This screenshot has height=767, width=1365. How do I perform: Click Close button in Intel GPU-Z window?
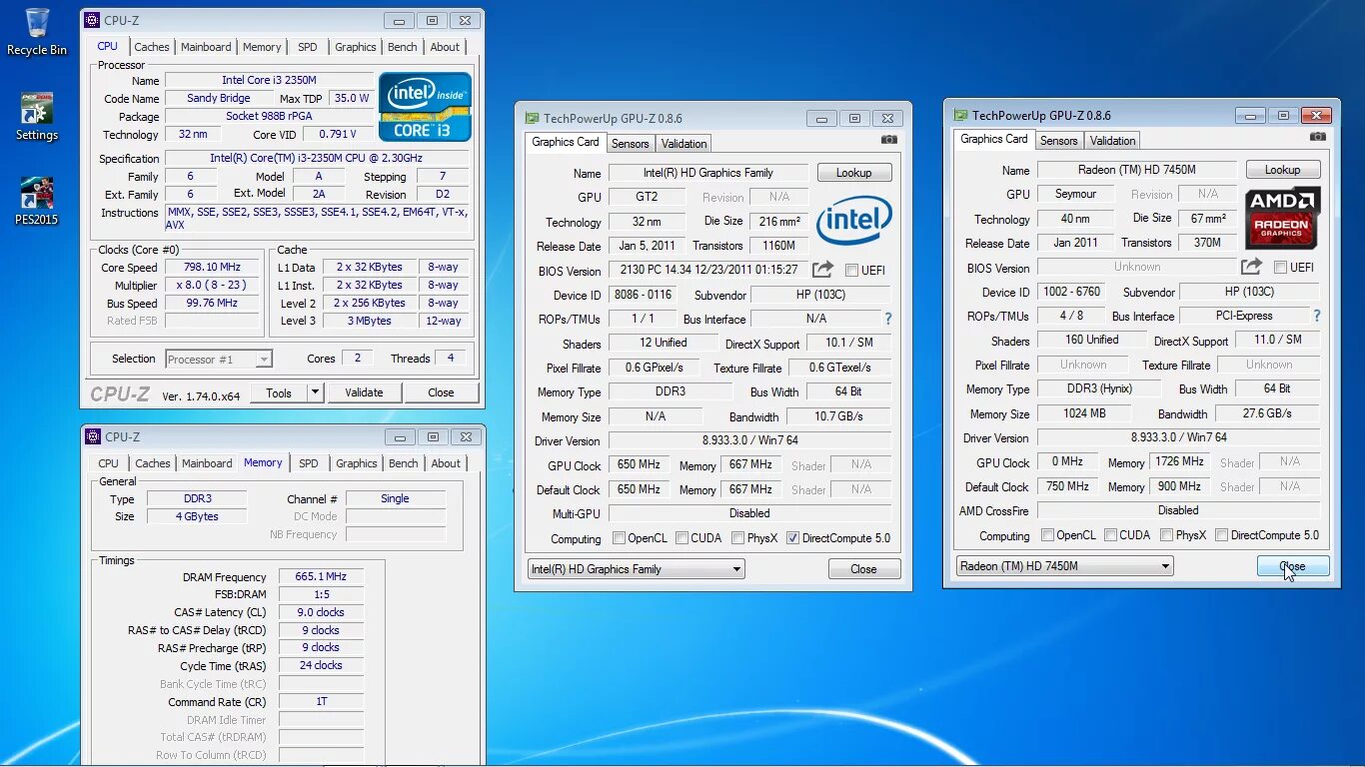pyautogui.click(x=864, y=569)
